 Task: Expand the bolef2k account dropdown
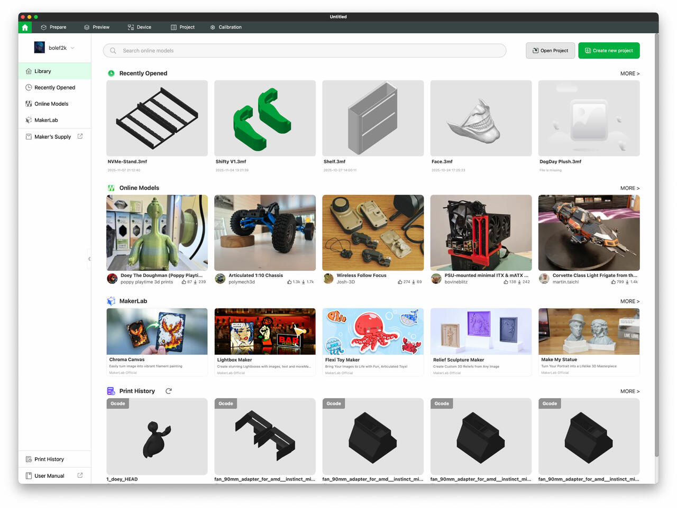(x=72, y=48)
